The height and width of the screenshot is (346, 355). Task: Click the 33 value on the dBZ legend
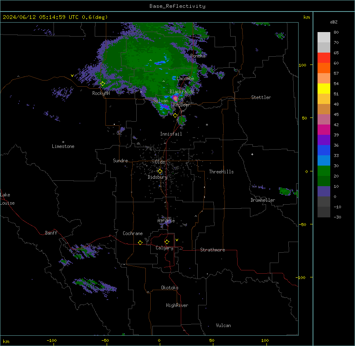coord(336,156)
